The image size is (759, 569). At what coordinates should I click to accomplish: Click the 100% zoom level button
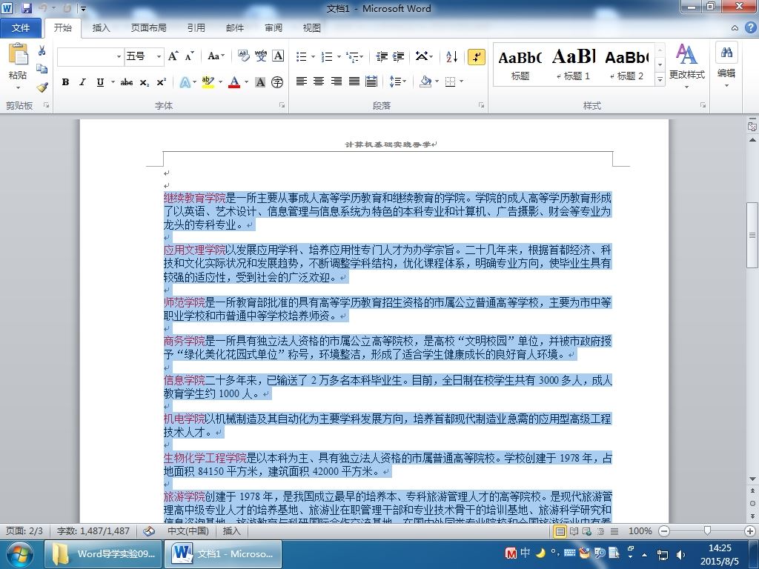tap(640, 530)
